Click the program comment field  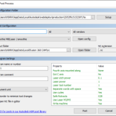click(24, 79)
